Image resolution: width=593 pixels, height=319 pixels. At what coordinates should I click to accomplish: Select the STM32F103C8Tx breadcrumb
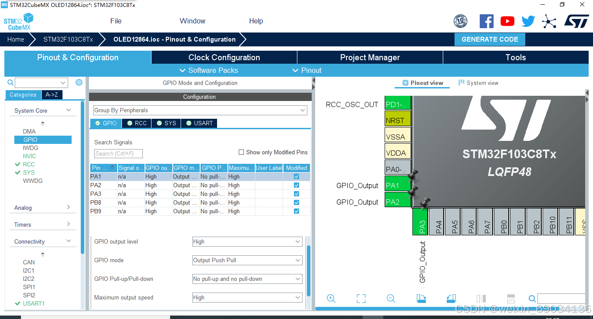coord(68,39)
